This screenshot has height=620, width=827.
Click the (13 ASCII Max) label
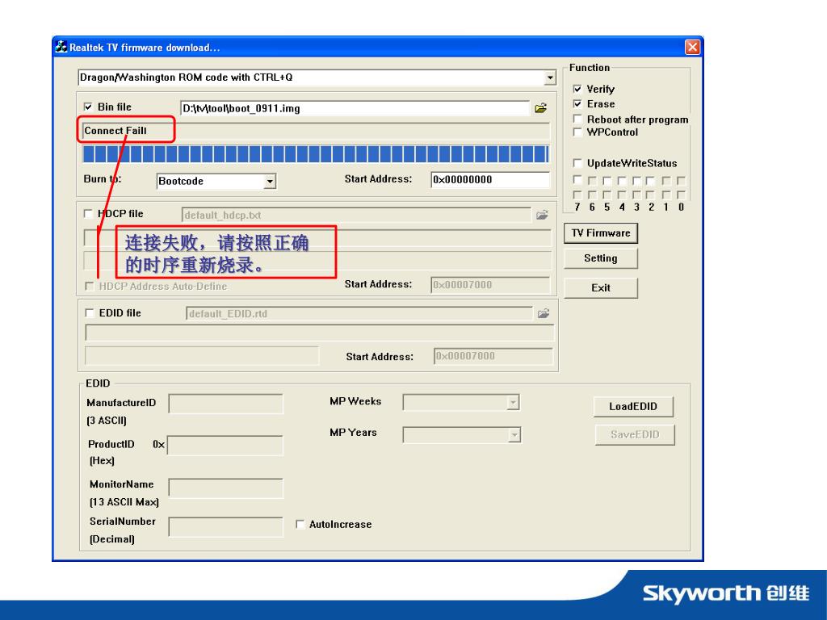coord(124,502)
